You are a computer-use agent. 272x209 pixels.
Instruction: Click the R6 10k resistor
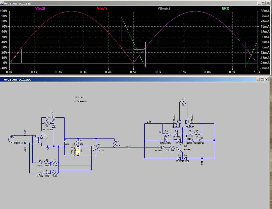click(166, 134)
